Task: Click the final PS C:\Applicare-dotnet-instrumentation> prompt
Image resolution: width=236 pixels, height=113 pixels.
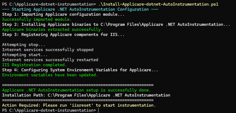Action: click(x=49, y=110)
